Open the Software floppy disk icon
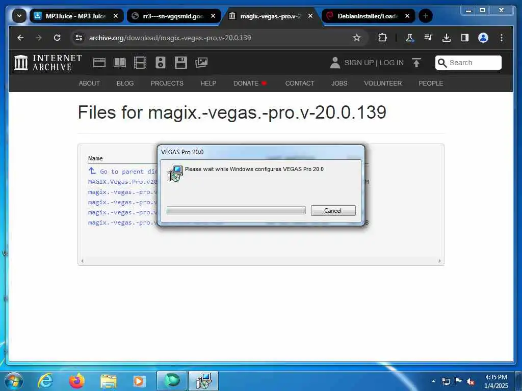This screenshot has height=391, width=522. coord(181,63)
